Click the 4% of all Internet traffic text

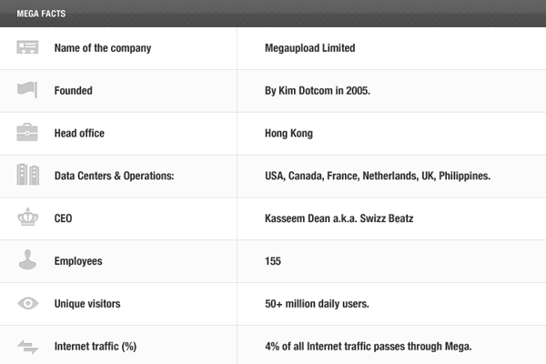(x=368, y=346)
